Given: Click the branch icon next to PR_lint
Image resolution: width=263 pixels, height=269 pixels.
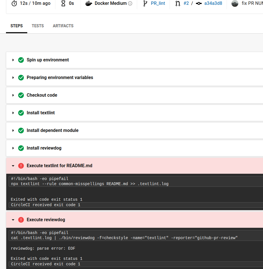Looking at the screenshot, I should click(x=145, y=3).
